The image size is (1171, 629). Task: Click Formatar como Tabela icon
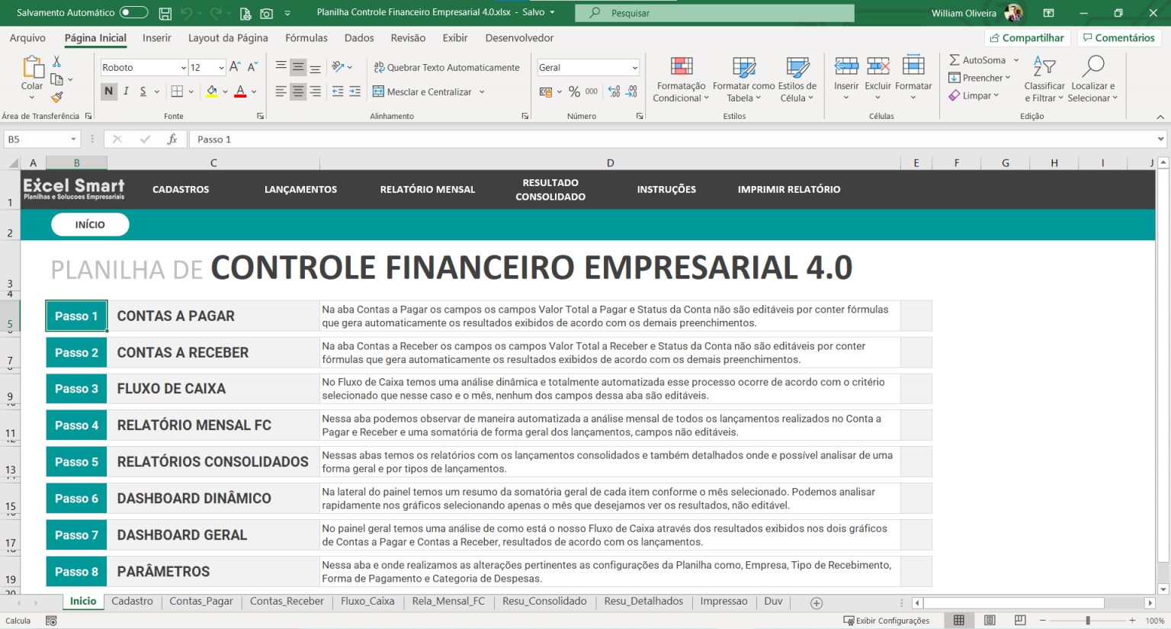coord(743,66)
